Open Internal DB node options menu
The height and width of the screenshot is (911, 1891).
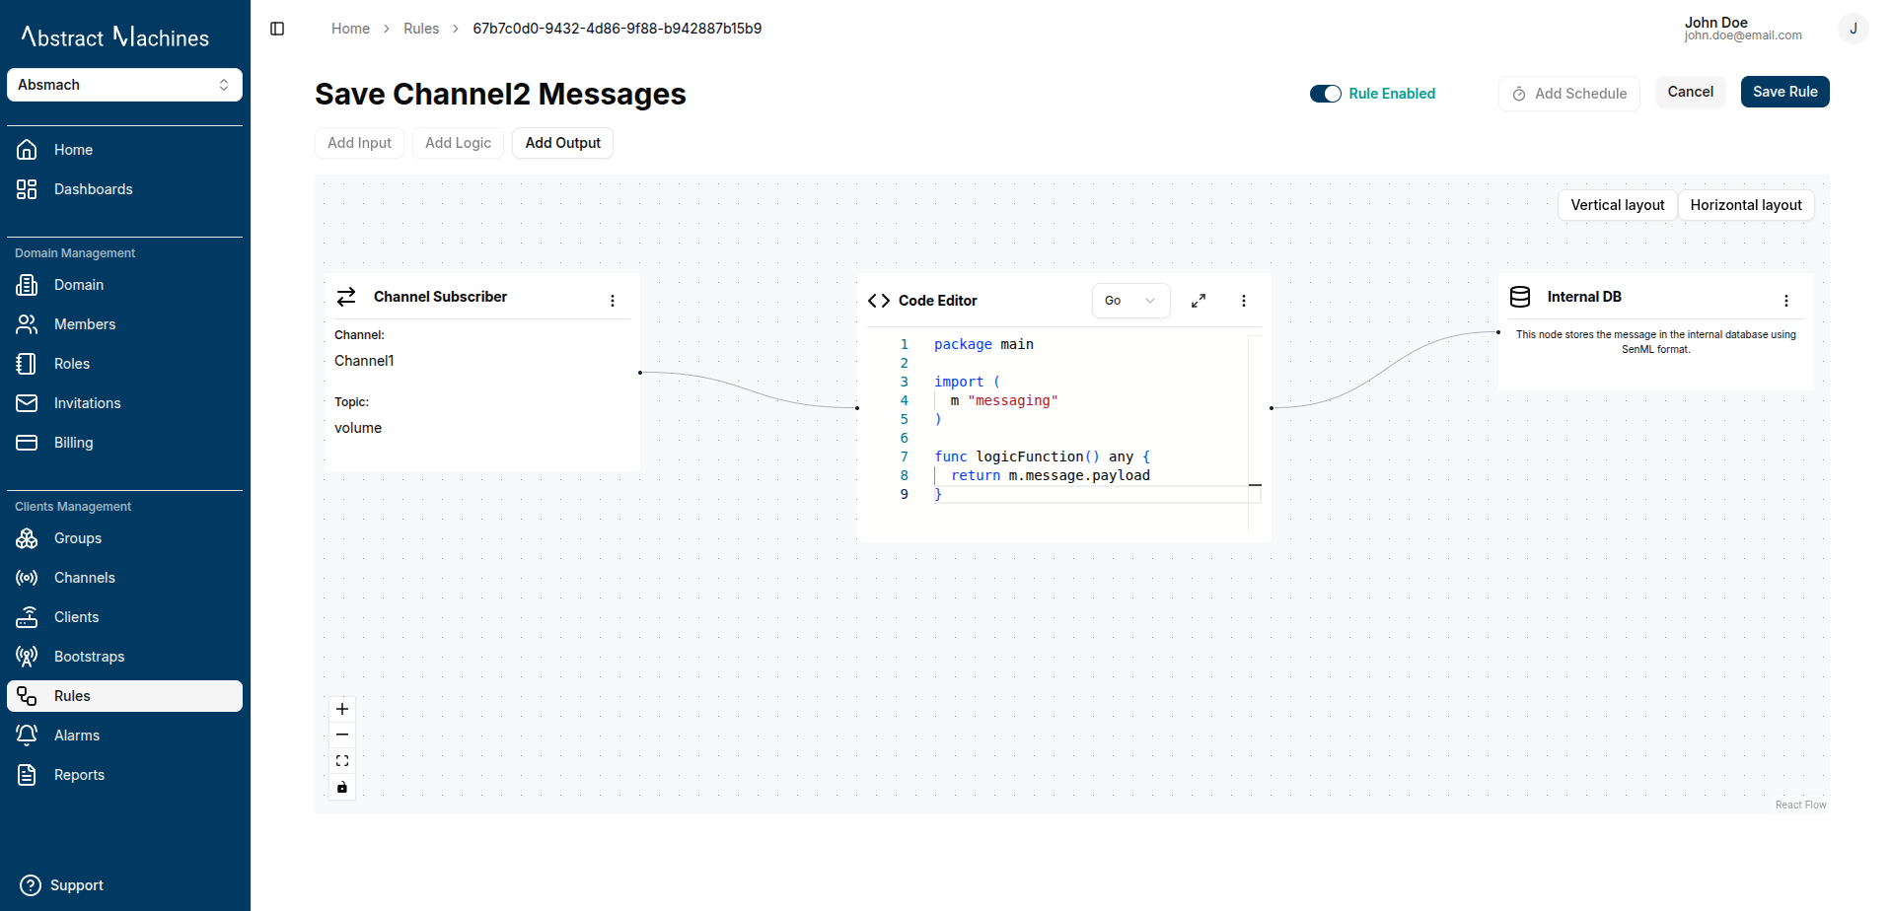click(1786, 301)
